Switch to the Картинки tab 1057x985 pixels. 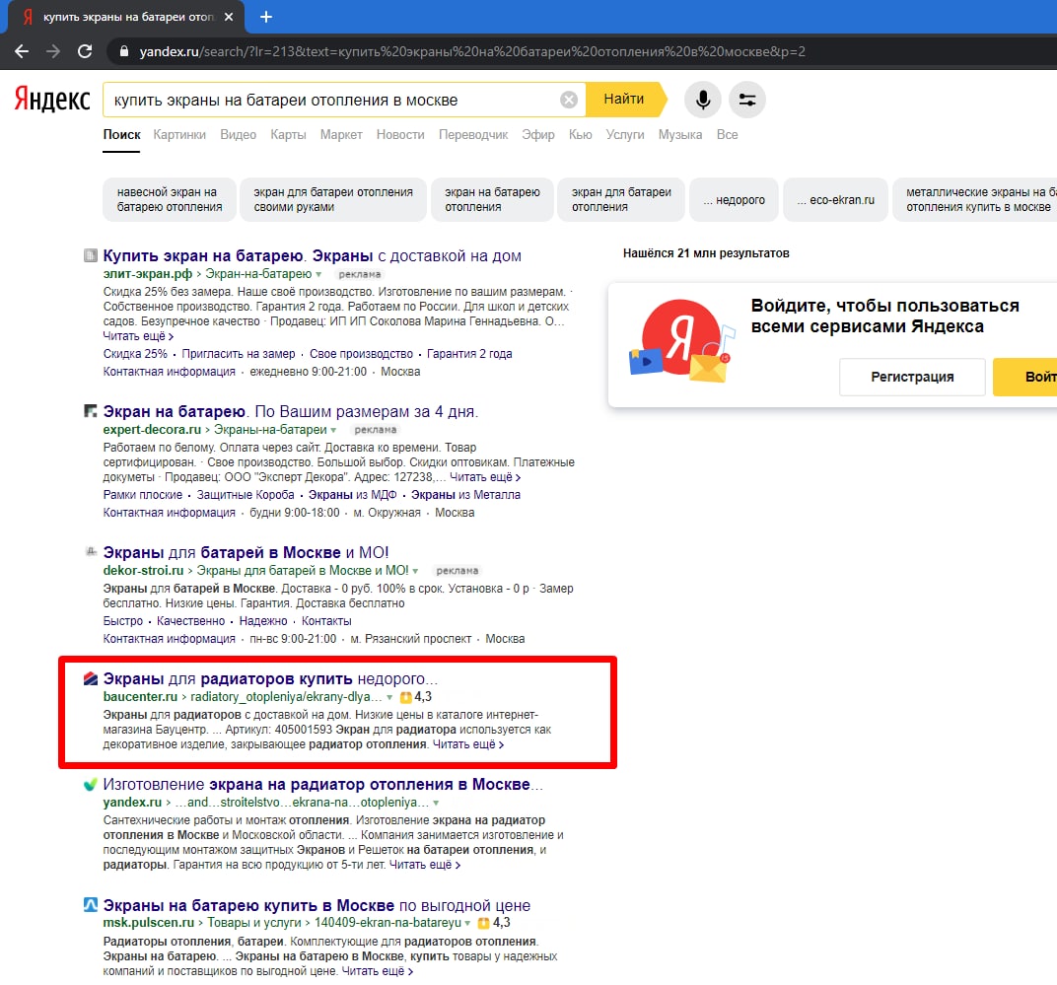coord(179,134)
